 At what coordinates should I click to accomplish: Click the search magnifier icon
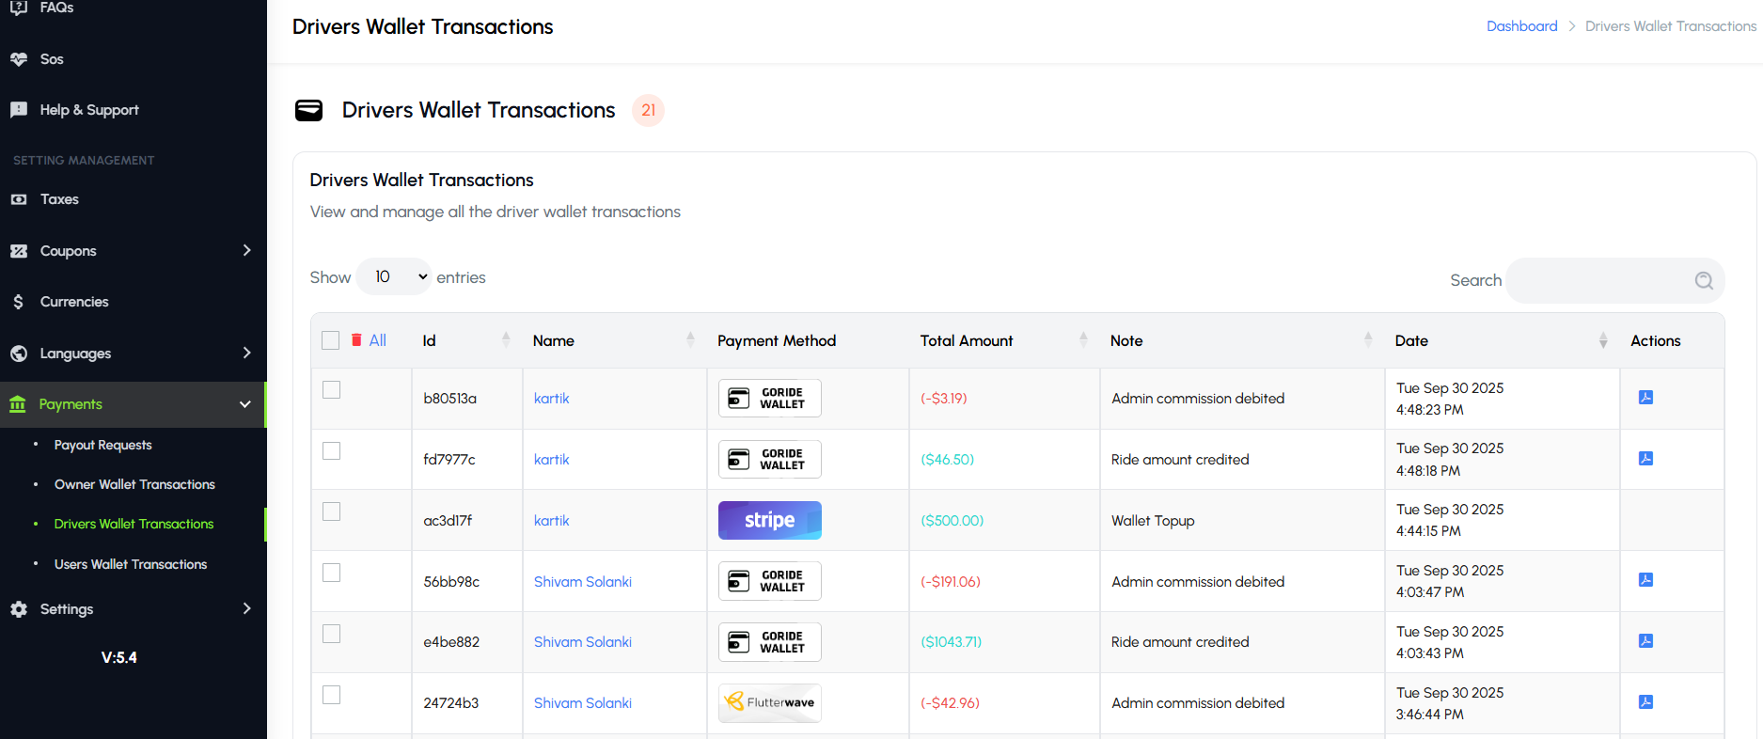click(1703, 280)
